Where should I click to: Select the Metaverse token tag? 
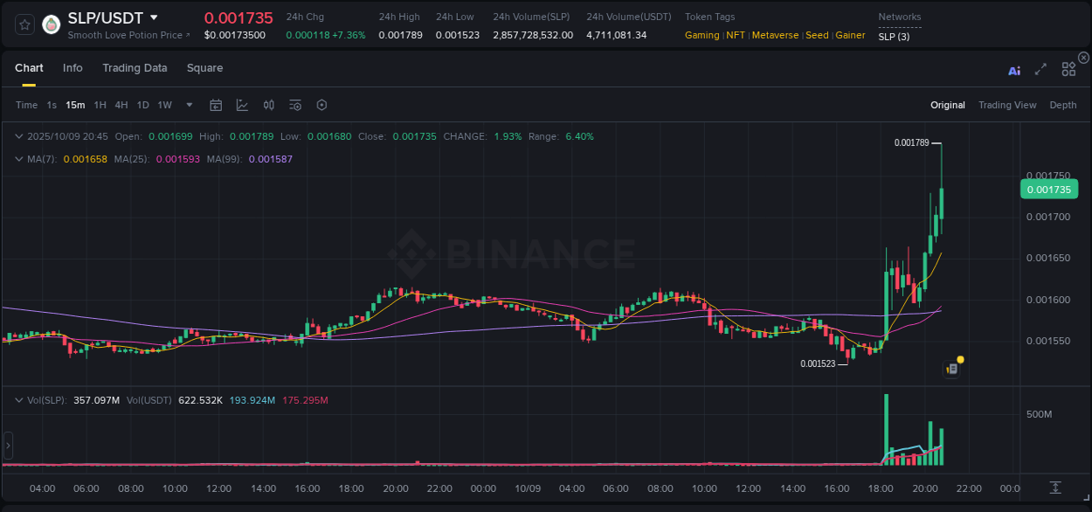coord(775,35)
